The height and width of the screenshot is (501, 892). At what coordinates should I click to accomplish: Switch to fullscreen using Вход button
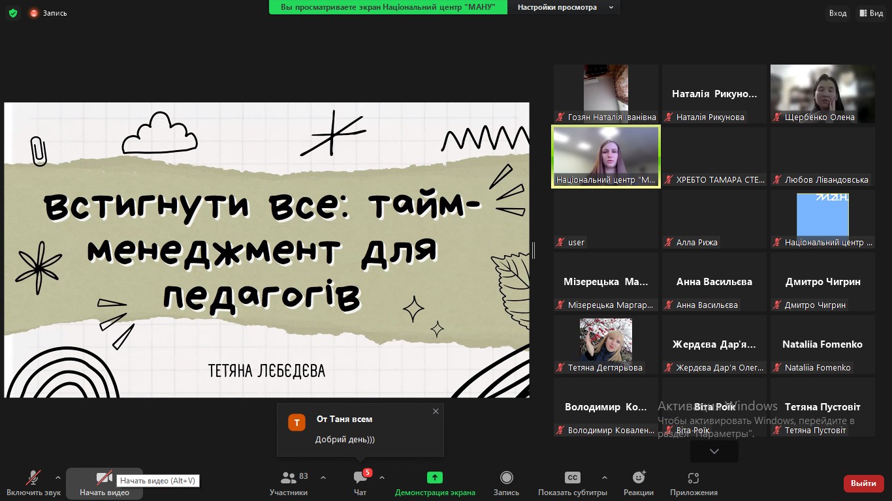coord(838,13)
